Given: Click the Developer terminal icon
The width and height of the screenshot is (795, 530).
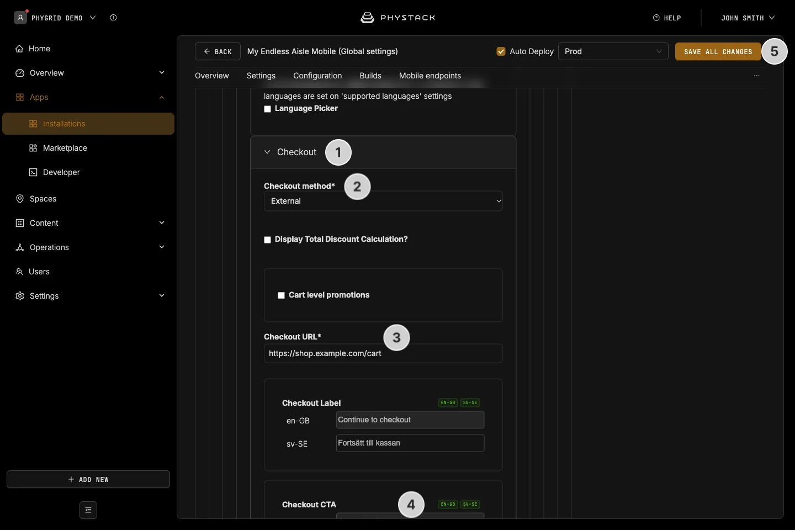Looking at the screenshot, I should (33, 172).
